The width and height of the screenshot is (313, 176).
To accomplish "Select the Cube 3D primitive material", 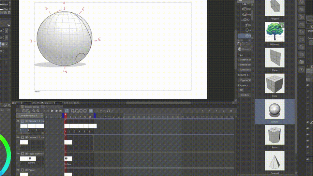I will click(274, 83).
